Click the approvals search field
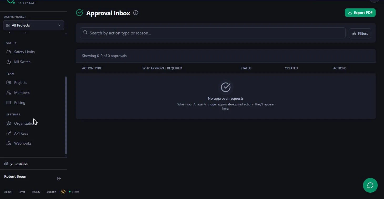Screen dimensions: 384x199 213,33
